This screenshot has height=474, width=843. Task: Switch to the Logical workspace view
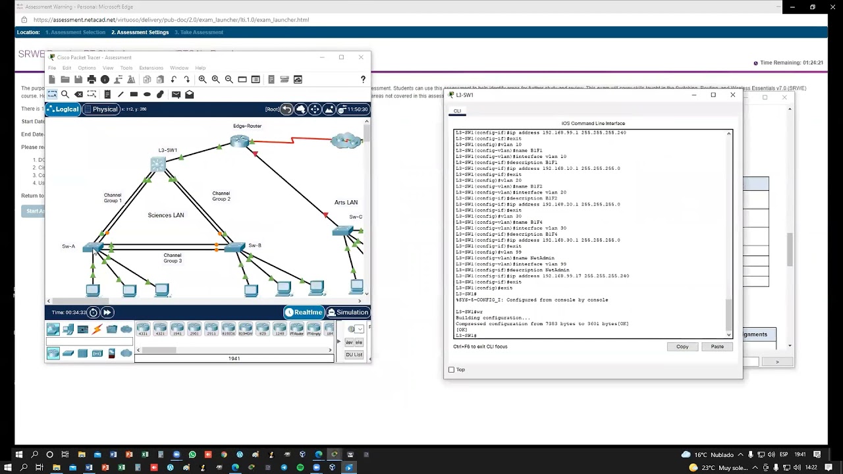(63, 109)
